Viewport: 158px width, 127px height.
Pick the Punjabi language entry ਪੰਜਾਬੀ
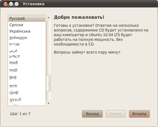[27, 93]
